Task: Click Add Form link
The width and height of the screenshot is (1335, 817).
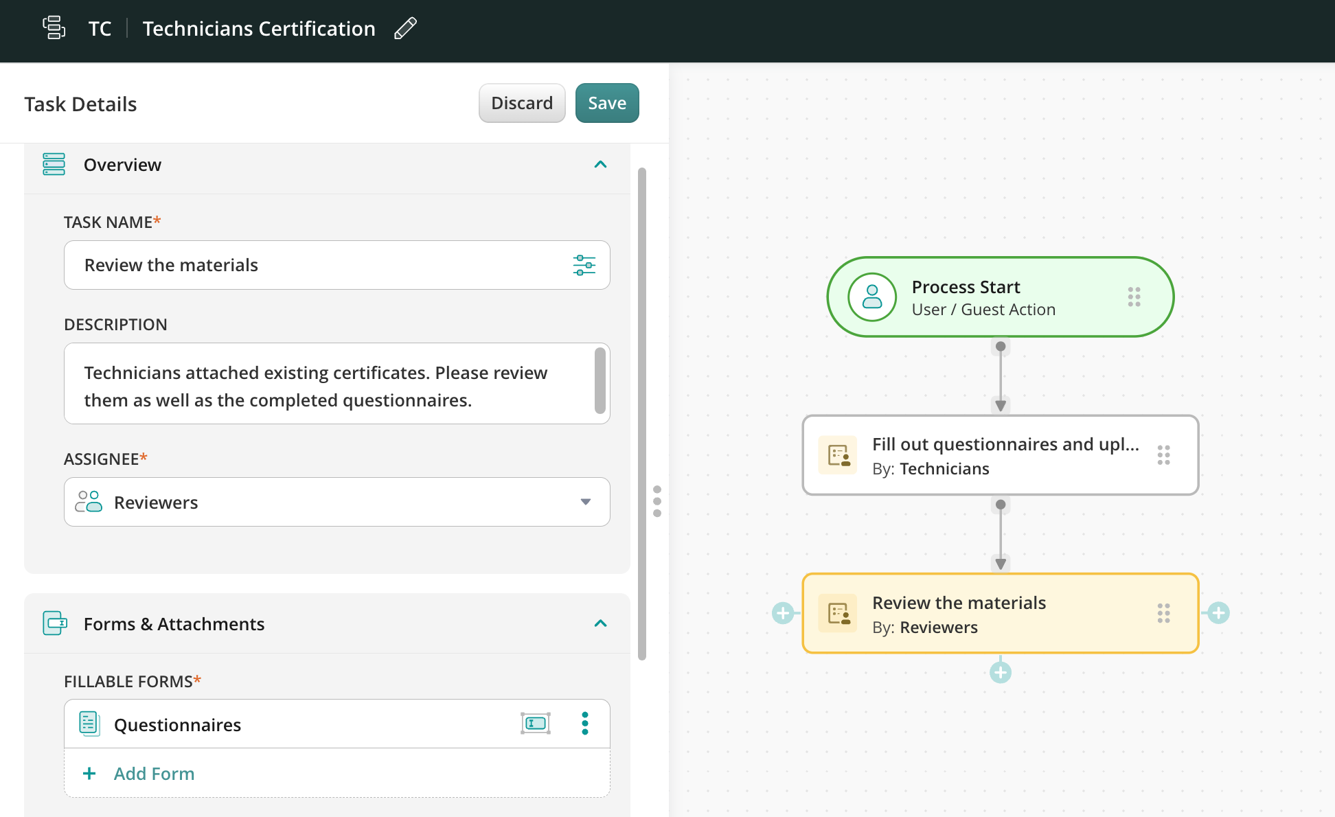Action: 154,774
